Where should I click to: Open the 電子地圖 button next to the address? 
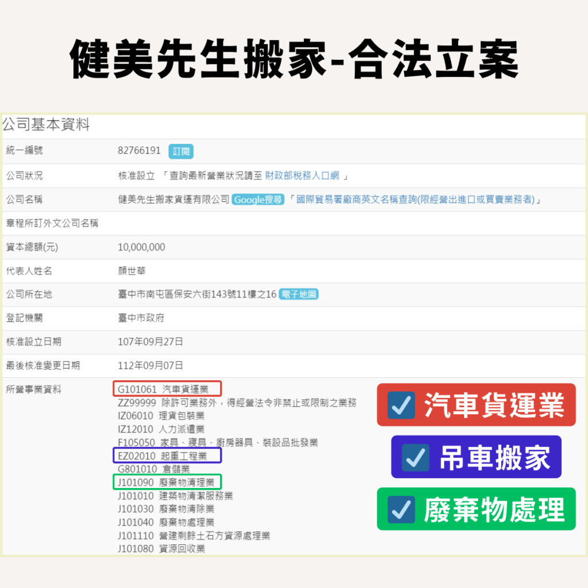pyautogui.click(x=299, y=295)
